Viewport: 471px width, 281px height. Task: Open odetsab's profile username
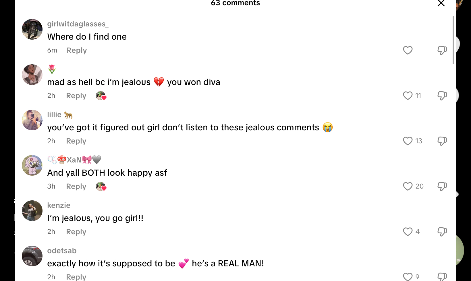pyautogui.click(x=62, y=251)
